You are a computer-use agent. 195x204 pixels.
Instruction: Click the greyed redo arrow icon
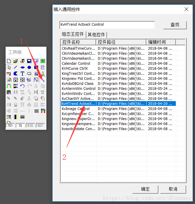coord(29,86)
